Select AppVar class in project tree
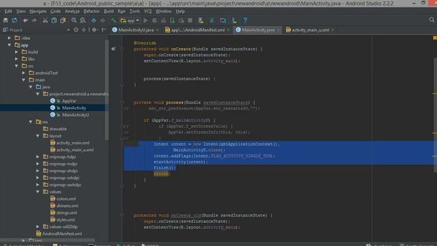This screenshot has width=437, height=246. tap(69, 101)
